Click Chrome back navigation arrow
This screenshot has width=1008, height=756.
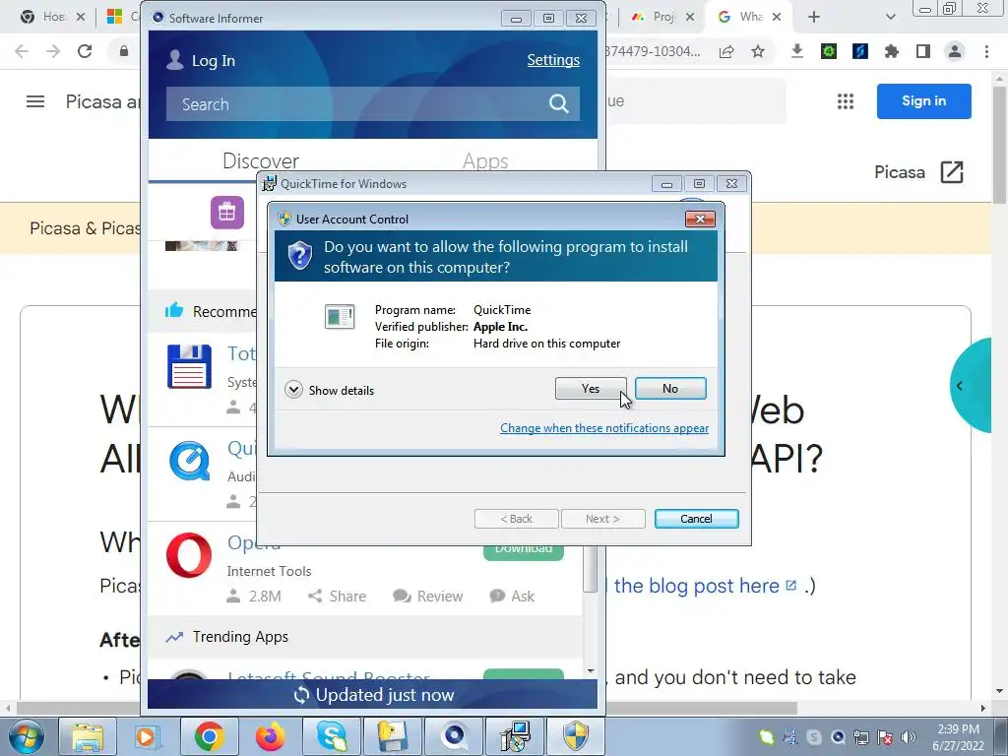(x=22, y=51)
